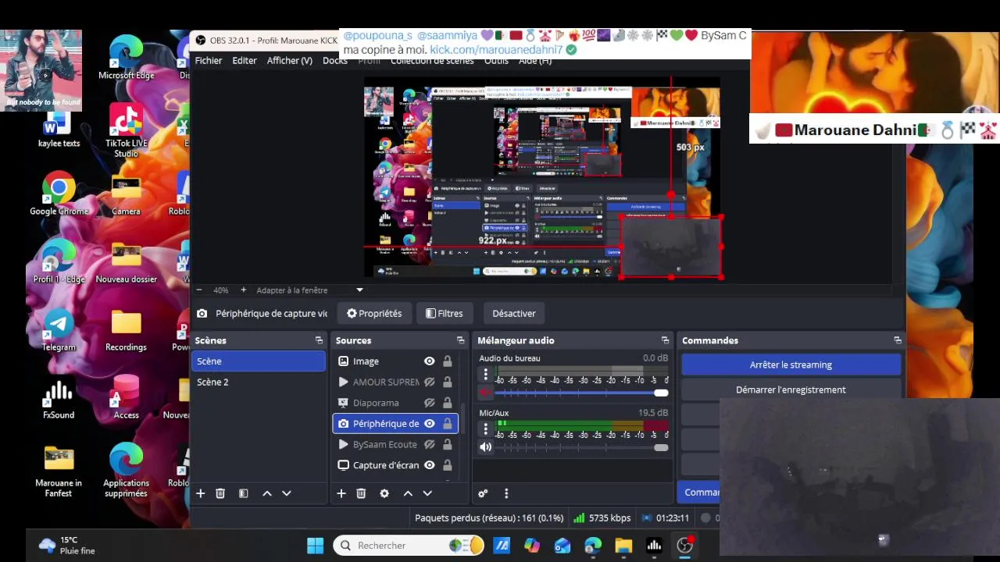Open TikTok LIVE Studio desktop icon
The width and height of the screenshot is (1000, 562).
pyautogui.click(x=126, y=130)
